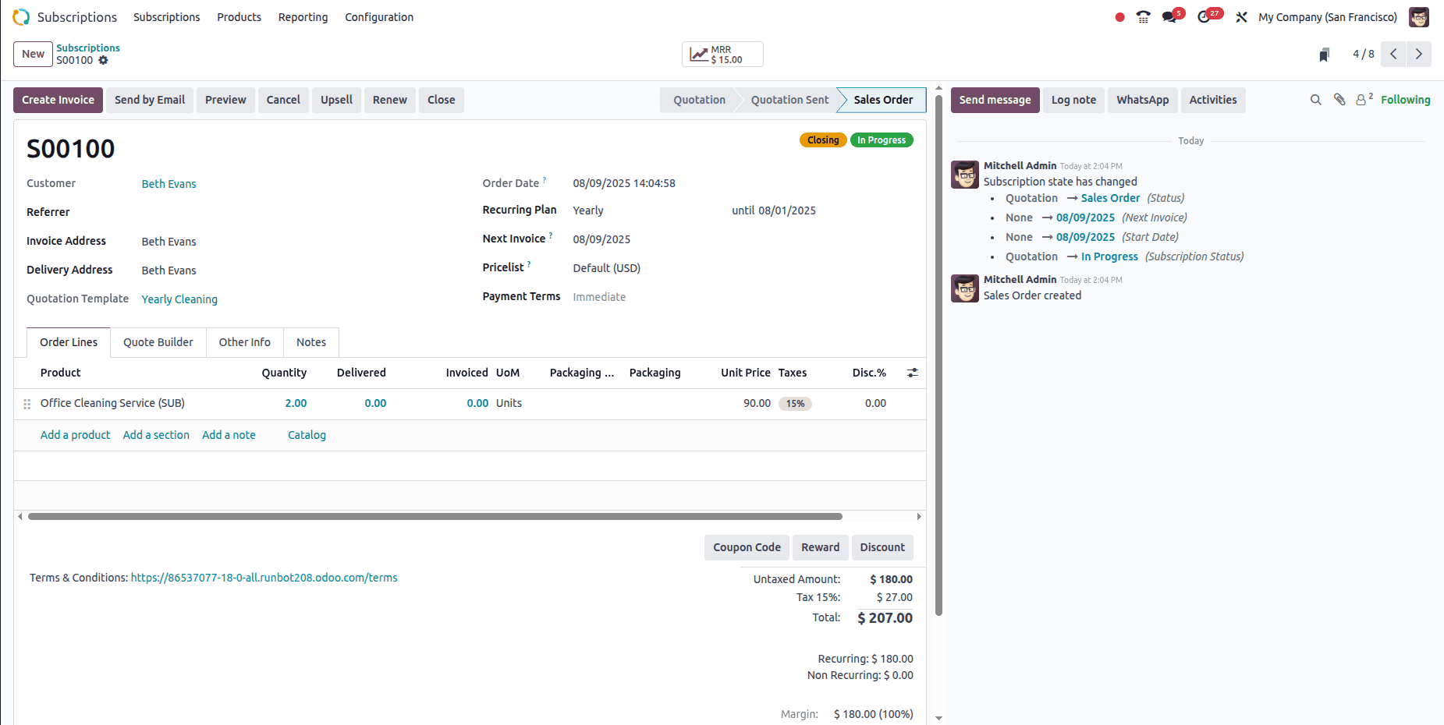The height and width of the screenshot is (725, 1444).
Task: Open the Subscriptions top menu
Action: [x=167, y=17]
